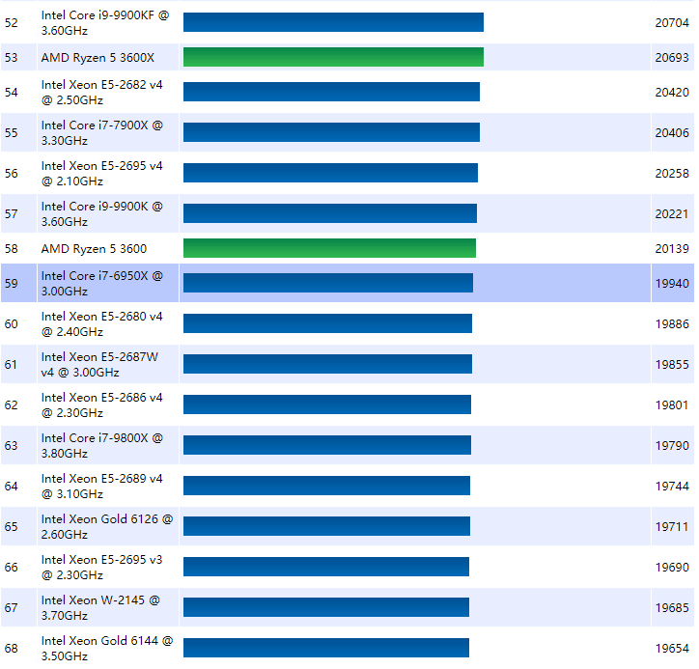The width and height of the screenshot is (699, 669).
Task: Open the AMD Ryzen 5 3600X entry
Action: 98,58
